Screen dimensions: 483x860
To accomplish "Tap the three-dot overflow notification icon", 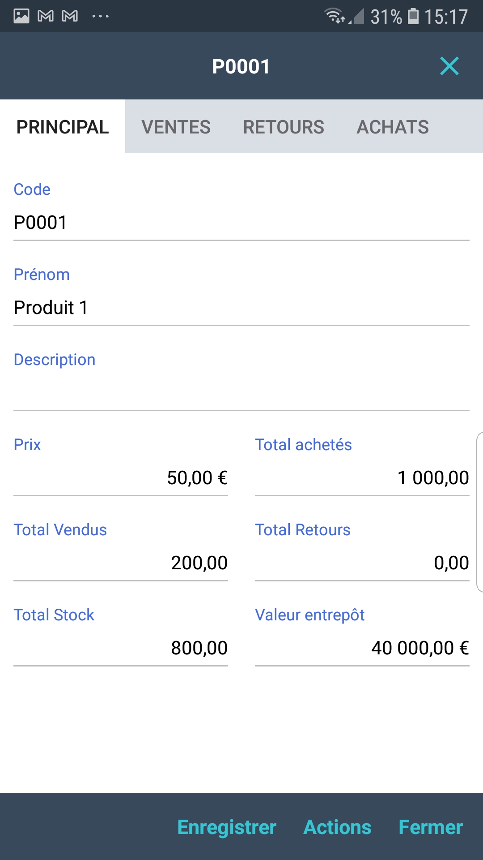I will [x=100, y=16].
